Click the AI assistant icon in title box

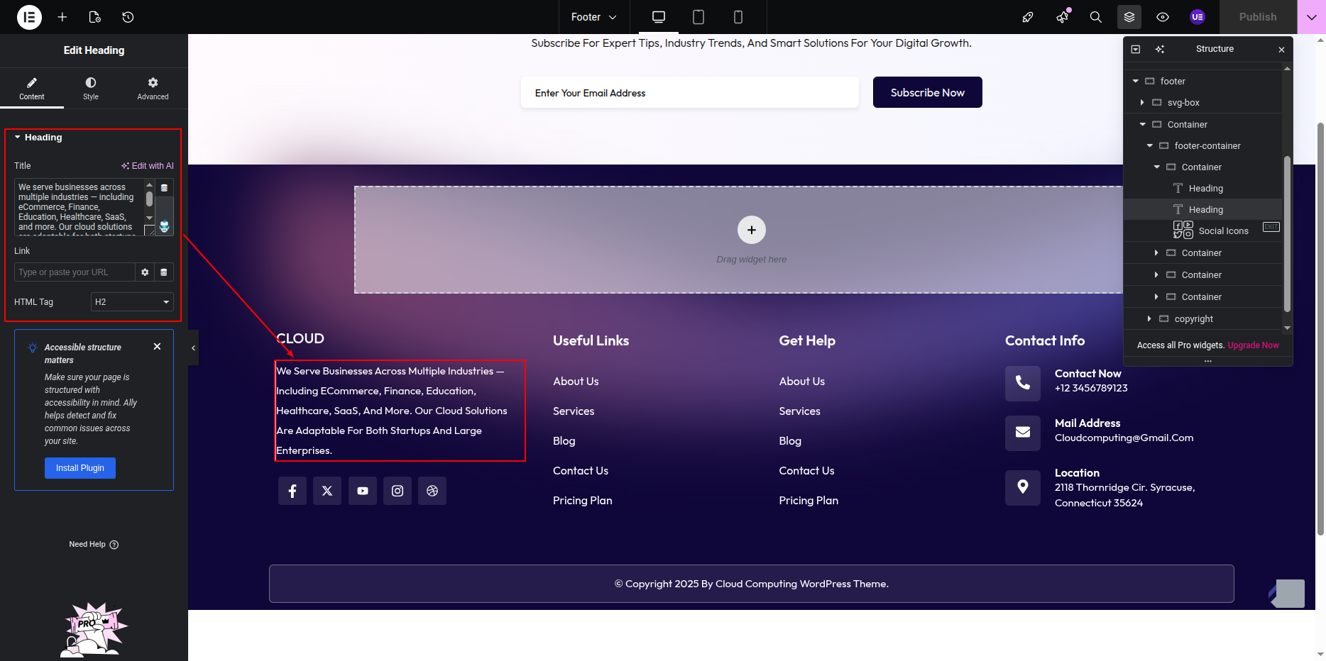point(164,226)
